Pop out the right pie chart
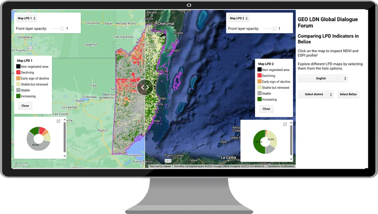Screen dimensions: 378x214 (285, 124)
